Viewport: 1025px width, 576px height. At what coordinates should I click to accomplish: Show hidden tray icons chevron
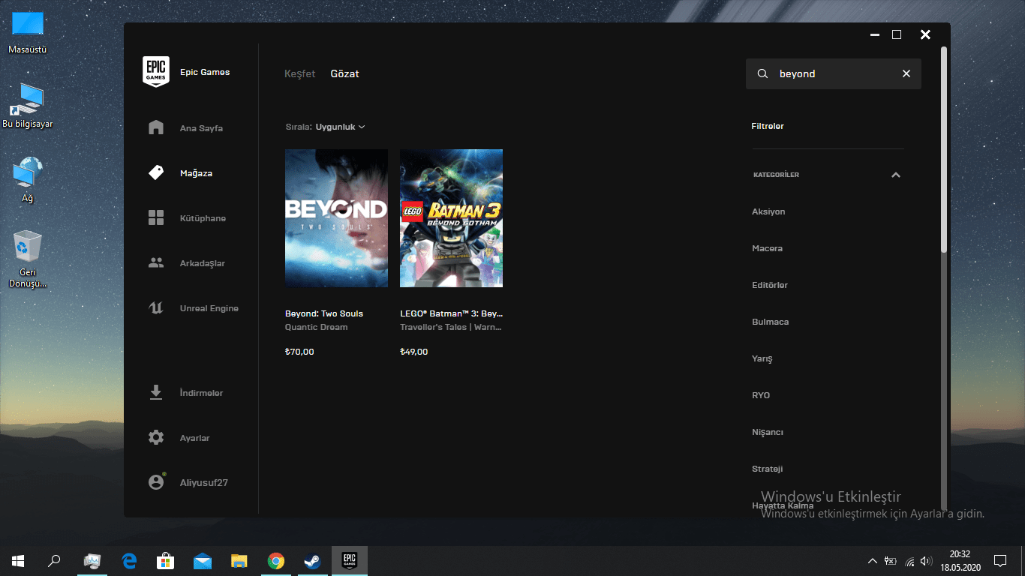pos(872,560)
